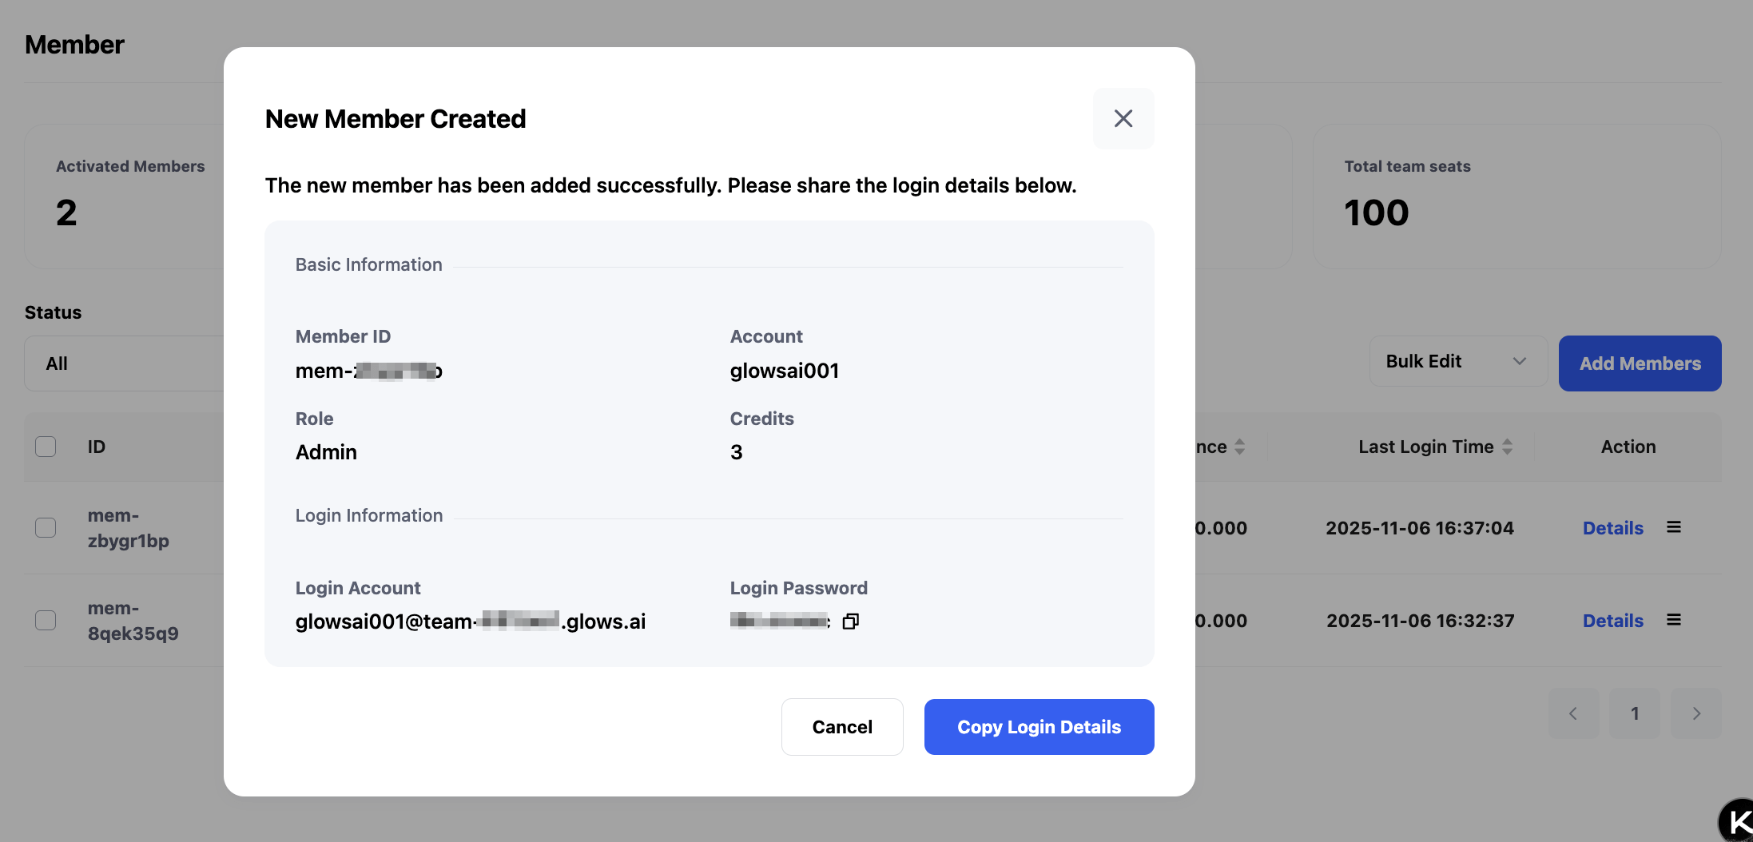Viewport: 1753px width, 842px height.
Task: Open Details link for first member
Action: (1612, 528)
